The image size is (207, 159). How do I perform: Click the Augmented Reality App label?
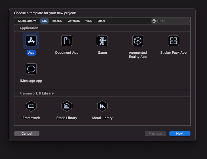138,55
